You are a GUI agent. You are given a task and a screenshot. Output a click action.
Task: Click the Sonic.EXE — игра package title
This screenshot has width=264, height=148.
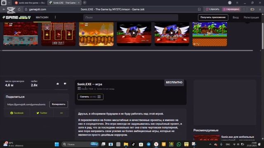(90, 84)
